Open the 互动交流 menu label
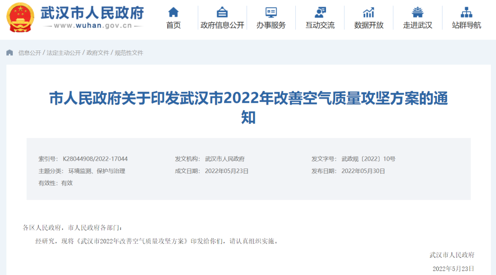This screenshot has width=496, height=275. coord(320,25)
